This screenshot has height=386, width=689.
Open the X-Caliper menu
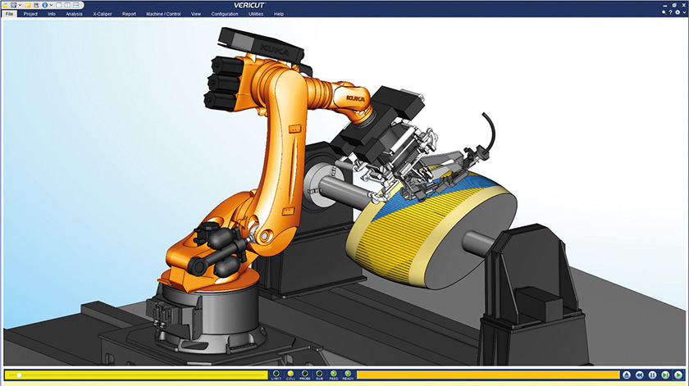(x=103, y=14)
